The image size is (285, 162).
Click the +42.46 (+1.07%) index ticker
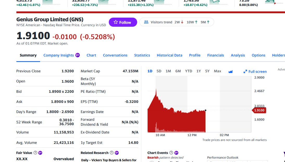(28, 5)
